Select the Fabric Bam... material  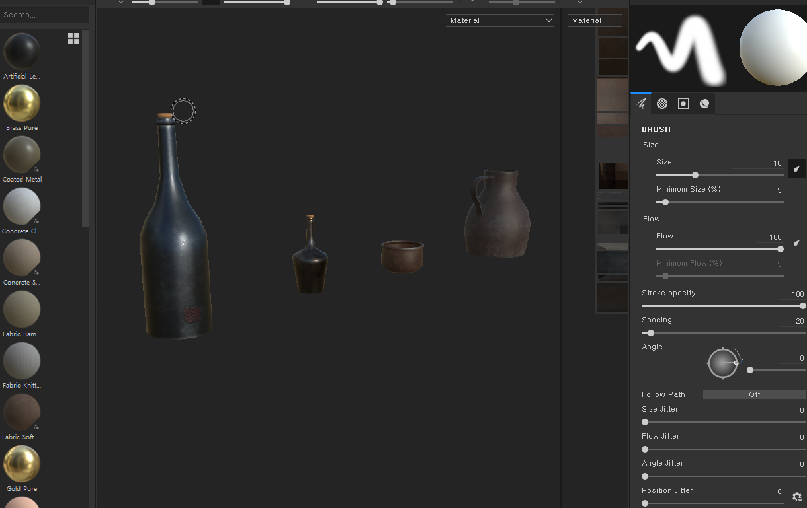click(22, 314)
